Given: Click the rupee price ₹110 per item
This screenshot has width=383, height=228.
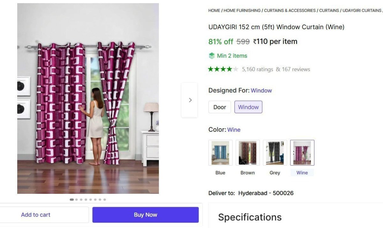Looking at the screenshot, I should (275, 41).
